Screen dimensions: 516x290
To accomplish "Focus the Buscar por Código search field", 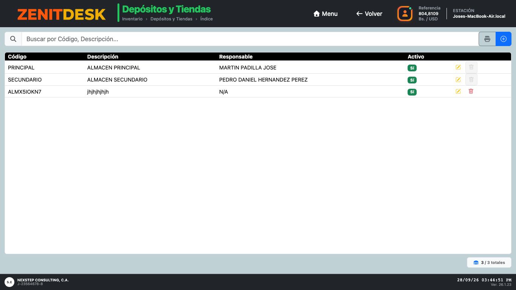I will 250,39.
